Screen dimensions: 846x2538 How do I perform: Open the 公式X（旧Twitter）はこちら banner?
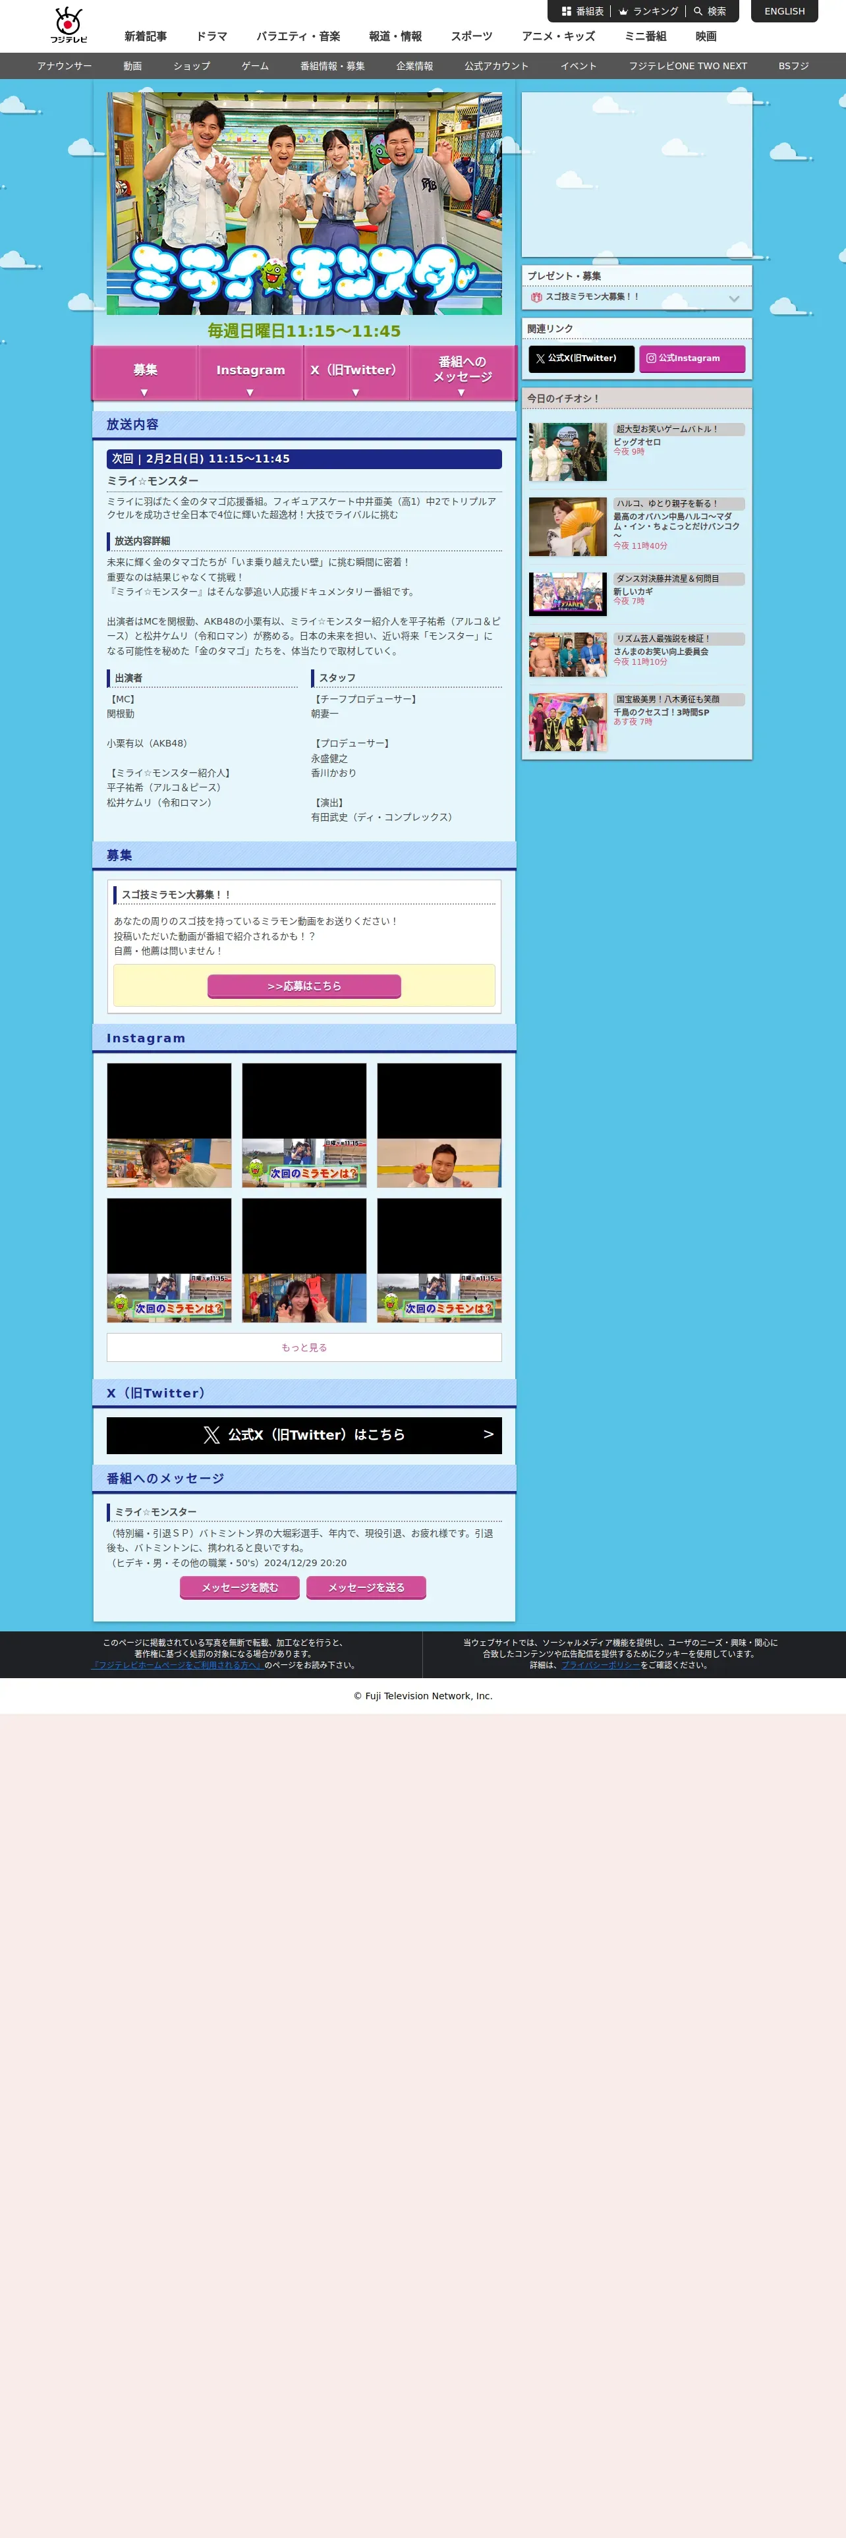(x=304, y=1434)
